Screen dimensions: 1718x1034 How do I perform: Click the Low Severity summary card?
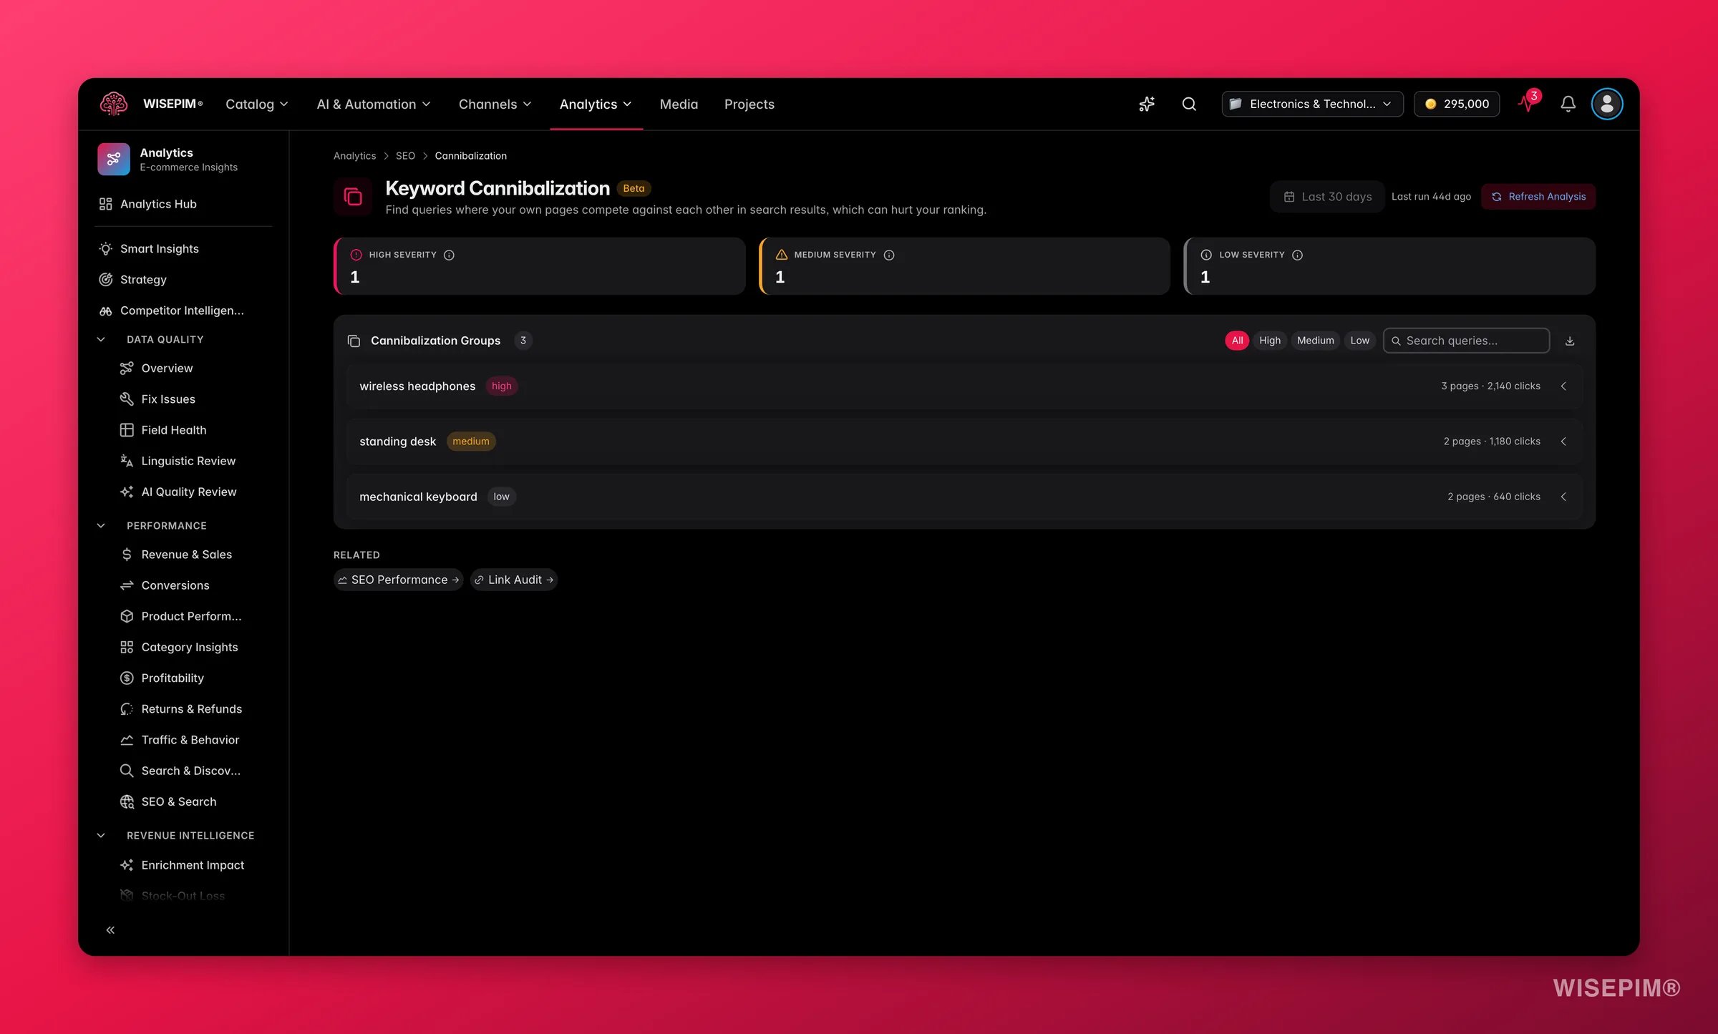tap(1389, 266)
